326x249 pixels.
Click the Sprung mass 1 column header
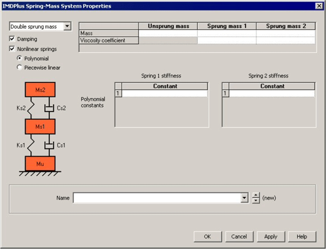point(227,26)
